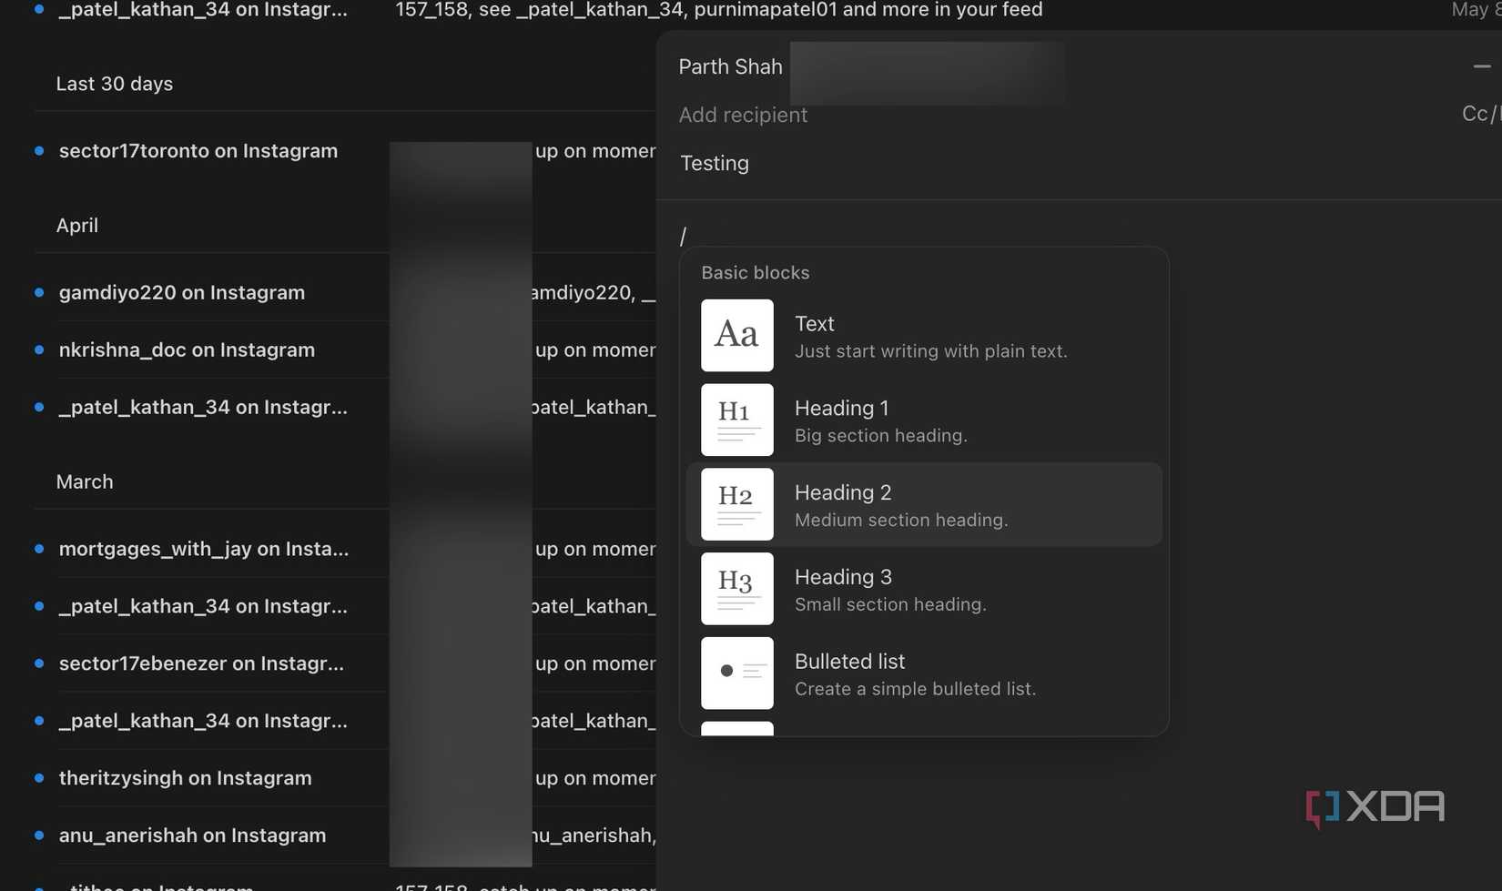This screenshot has height=891, width=1502.
Task: Click the Heading 1 icon
Action: click(x=736, y=420)
